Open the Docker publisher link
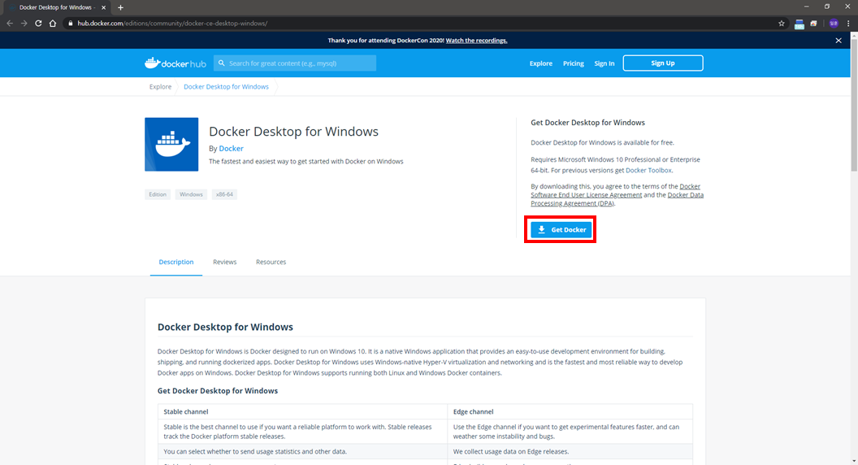This screenshot has width=858, height=465. [x=231, y=149]
